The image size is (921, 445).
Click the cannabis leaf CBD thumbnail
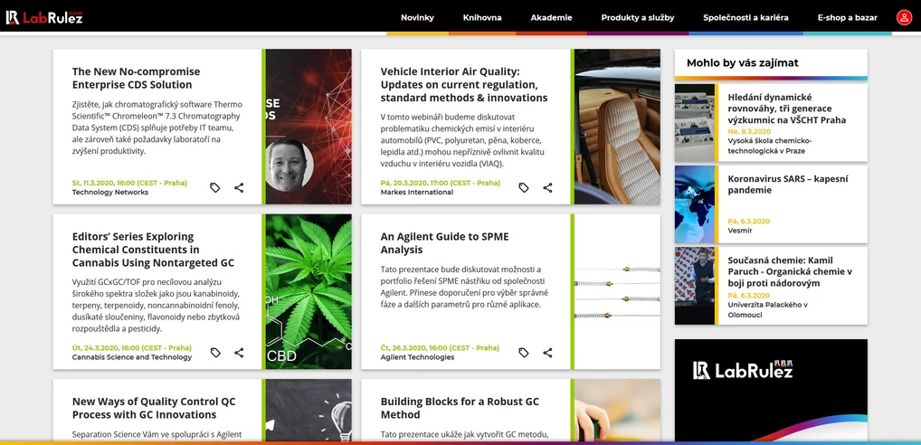pyautogui.click(x=309, y=291)
